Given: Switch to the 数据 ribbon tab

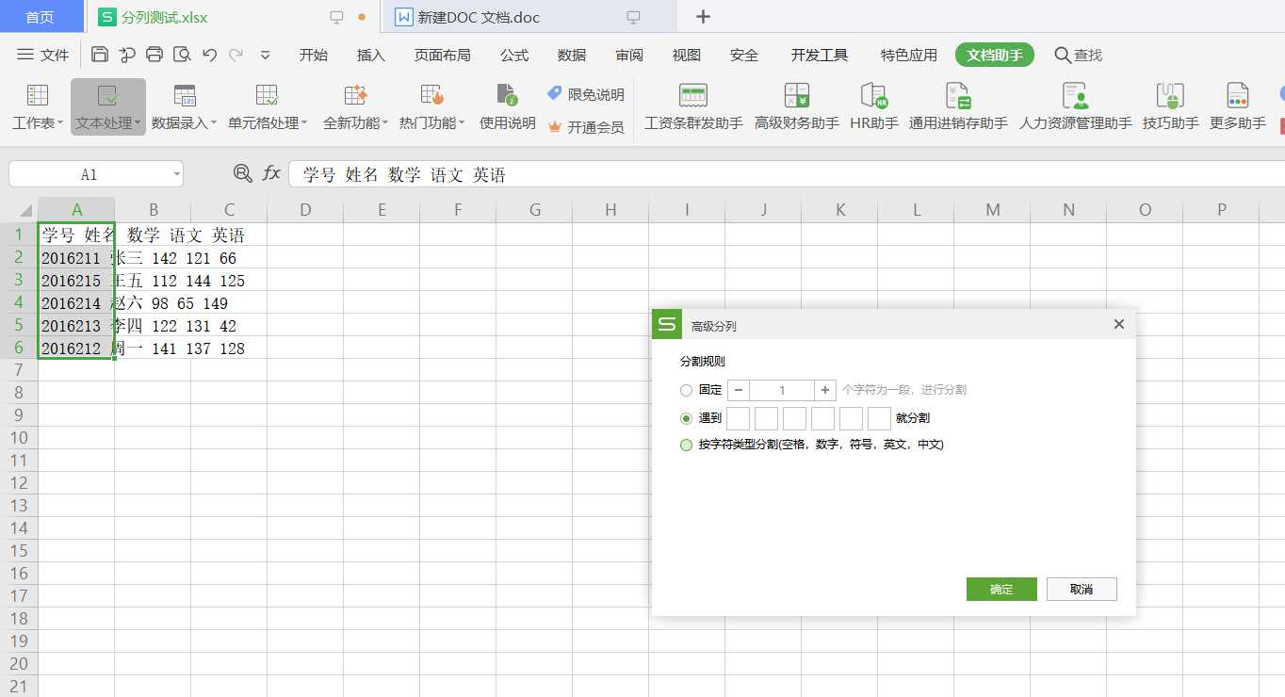Looking at the screenshot, I should coord(572,55).
